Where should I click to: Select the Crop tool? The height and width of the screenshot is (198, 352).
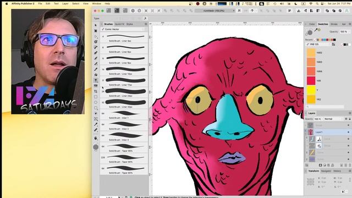96,91
